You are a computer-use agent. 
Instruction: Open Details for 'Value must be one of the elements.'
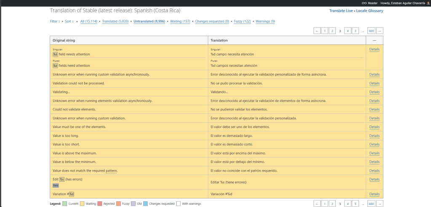(x=375, y=127)
